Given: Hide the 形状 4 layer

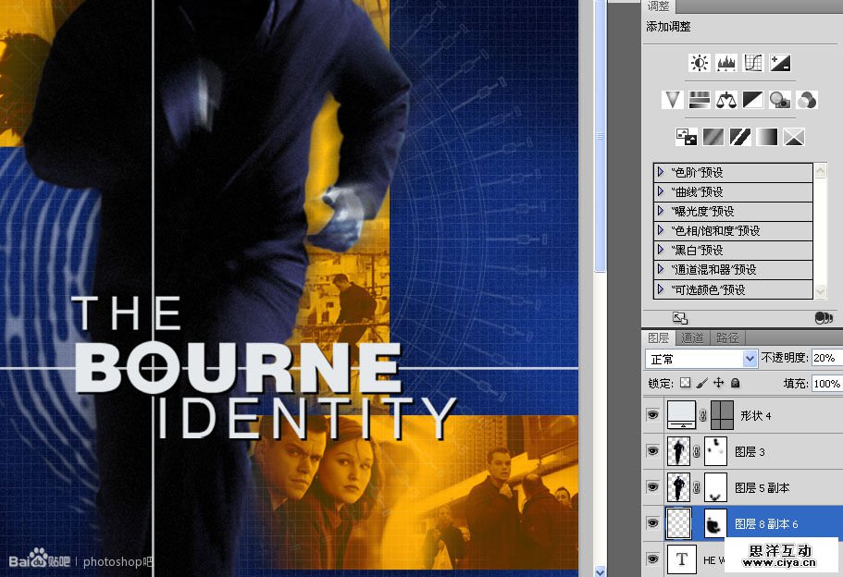Looking at the screenshot, I should pyautogui.click(x=652, y=416).
